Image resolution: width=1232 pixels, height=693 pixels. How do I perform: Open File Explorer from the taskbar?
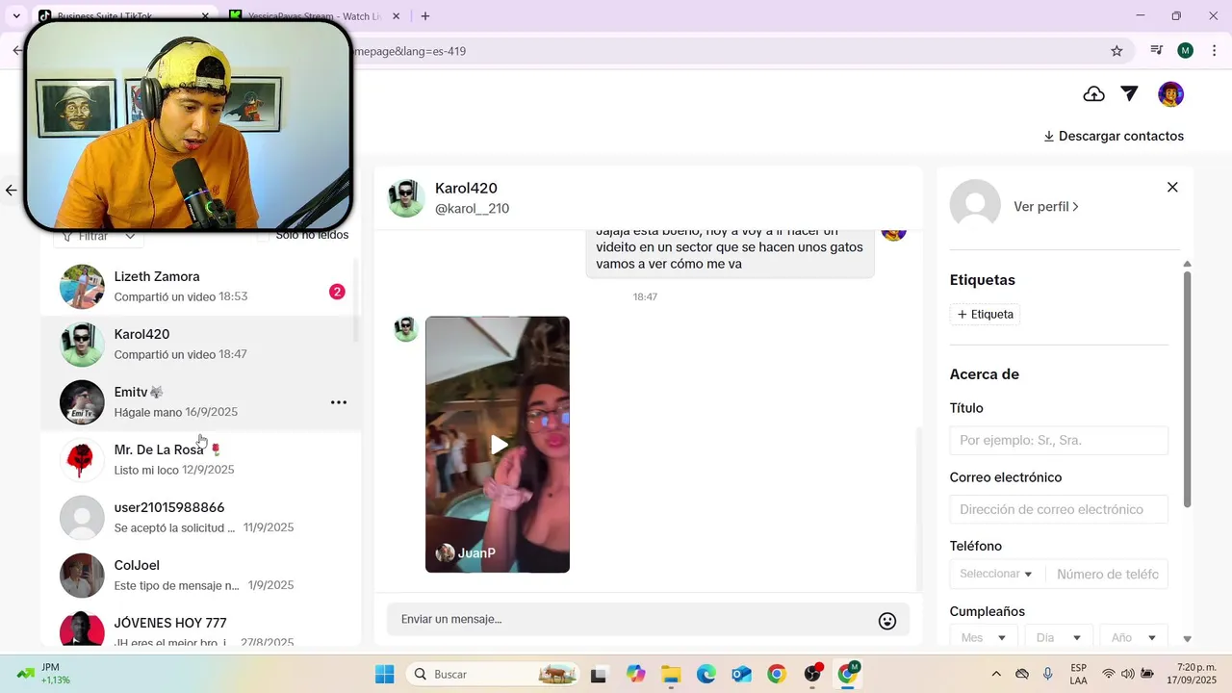671,674
